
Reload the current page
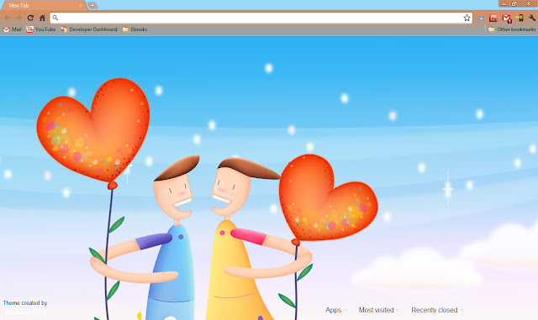point(30,18)
